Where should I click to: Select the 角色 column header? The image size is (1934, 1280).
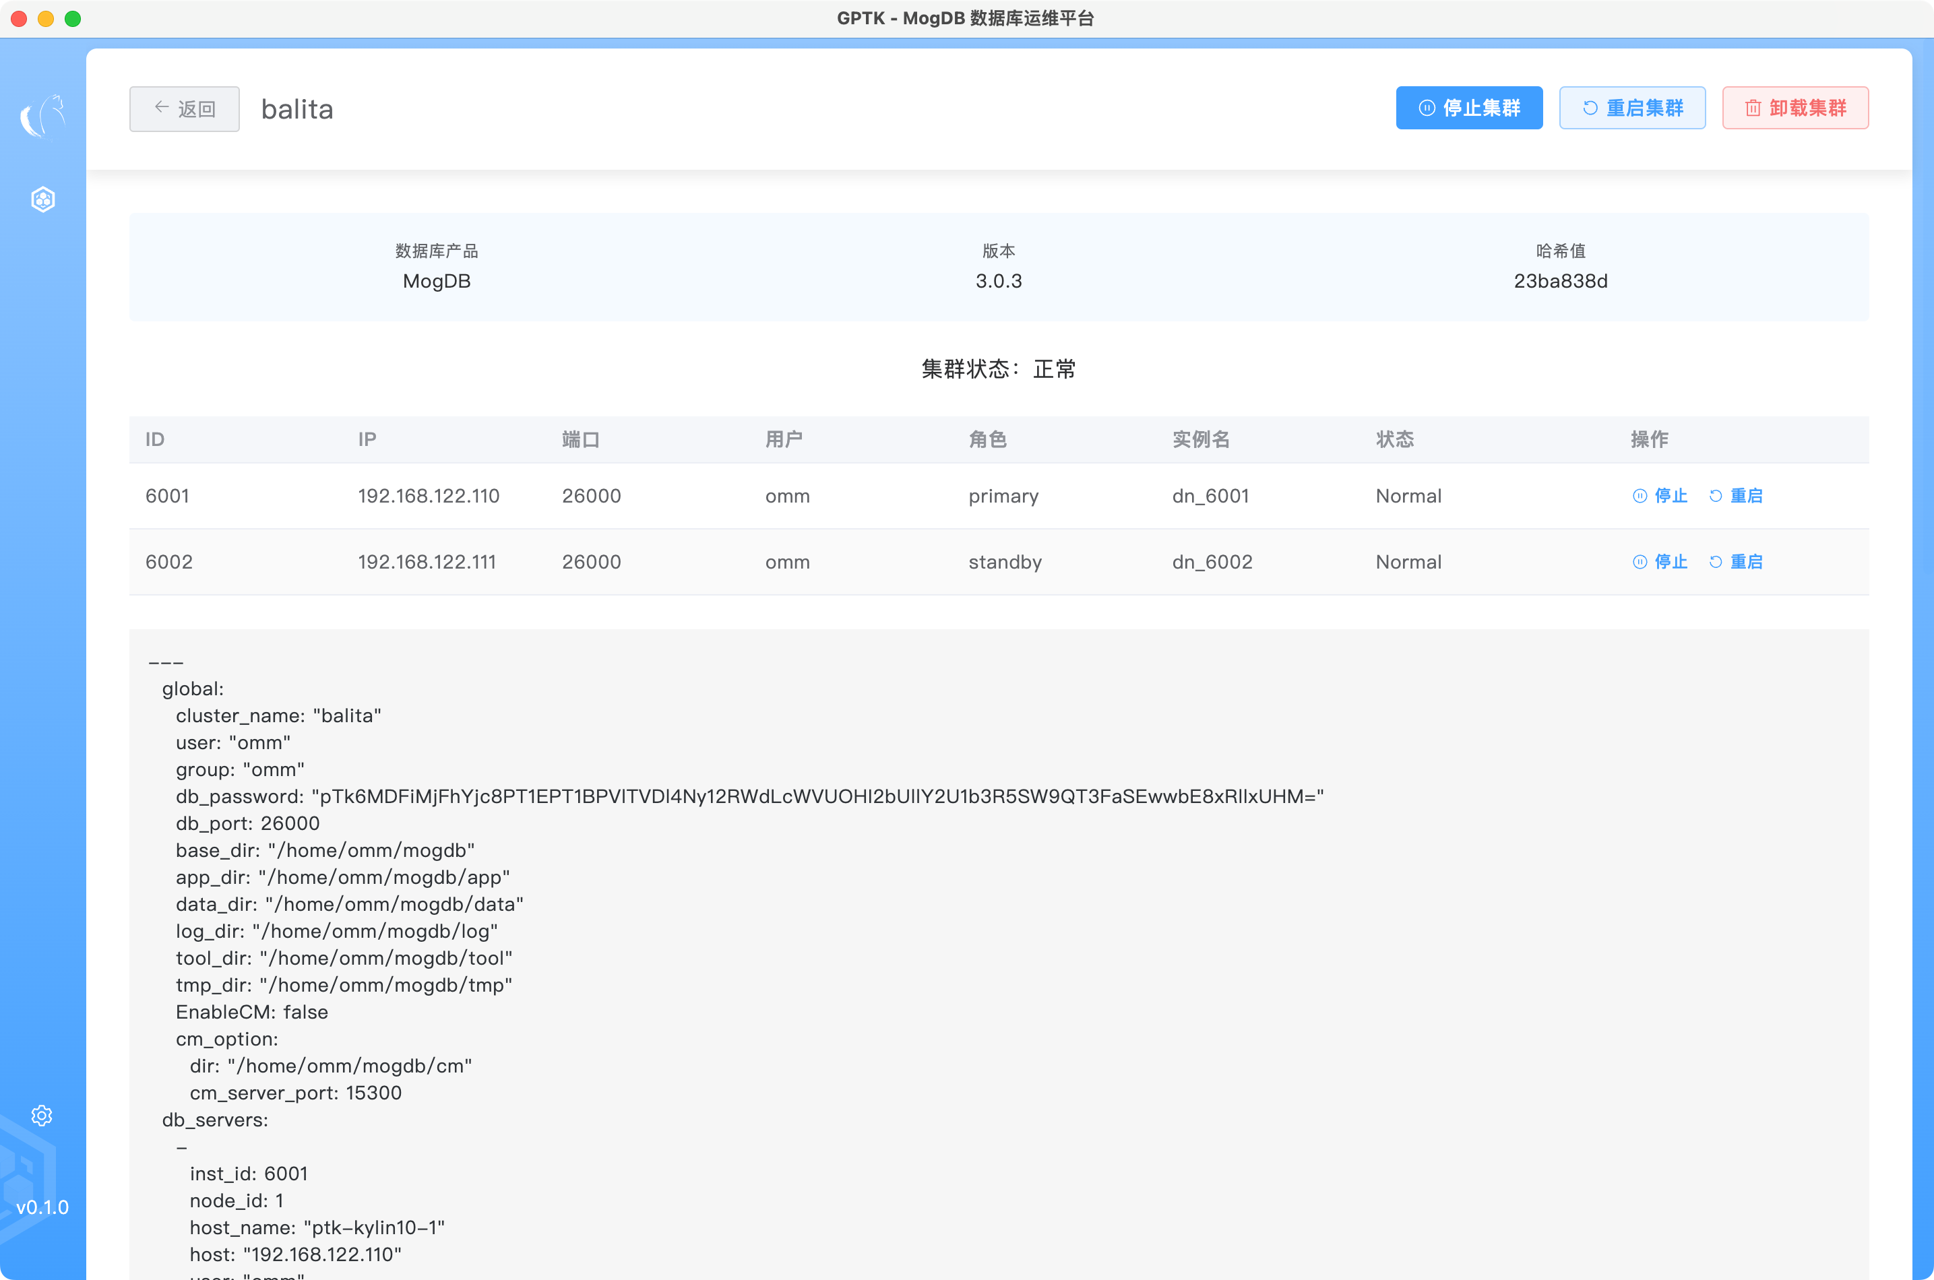point(988,439)
